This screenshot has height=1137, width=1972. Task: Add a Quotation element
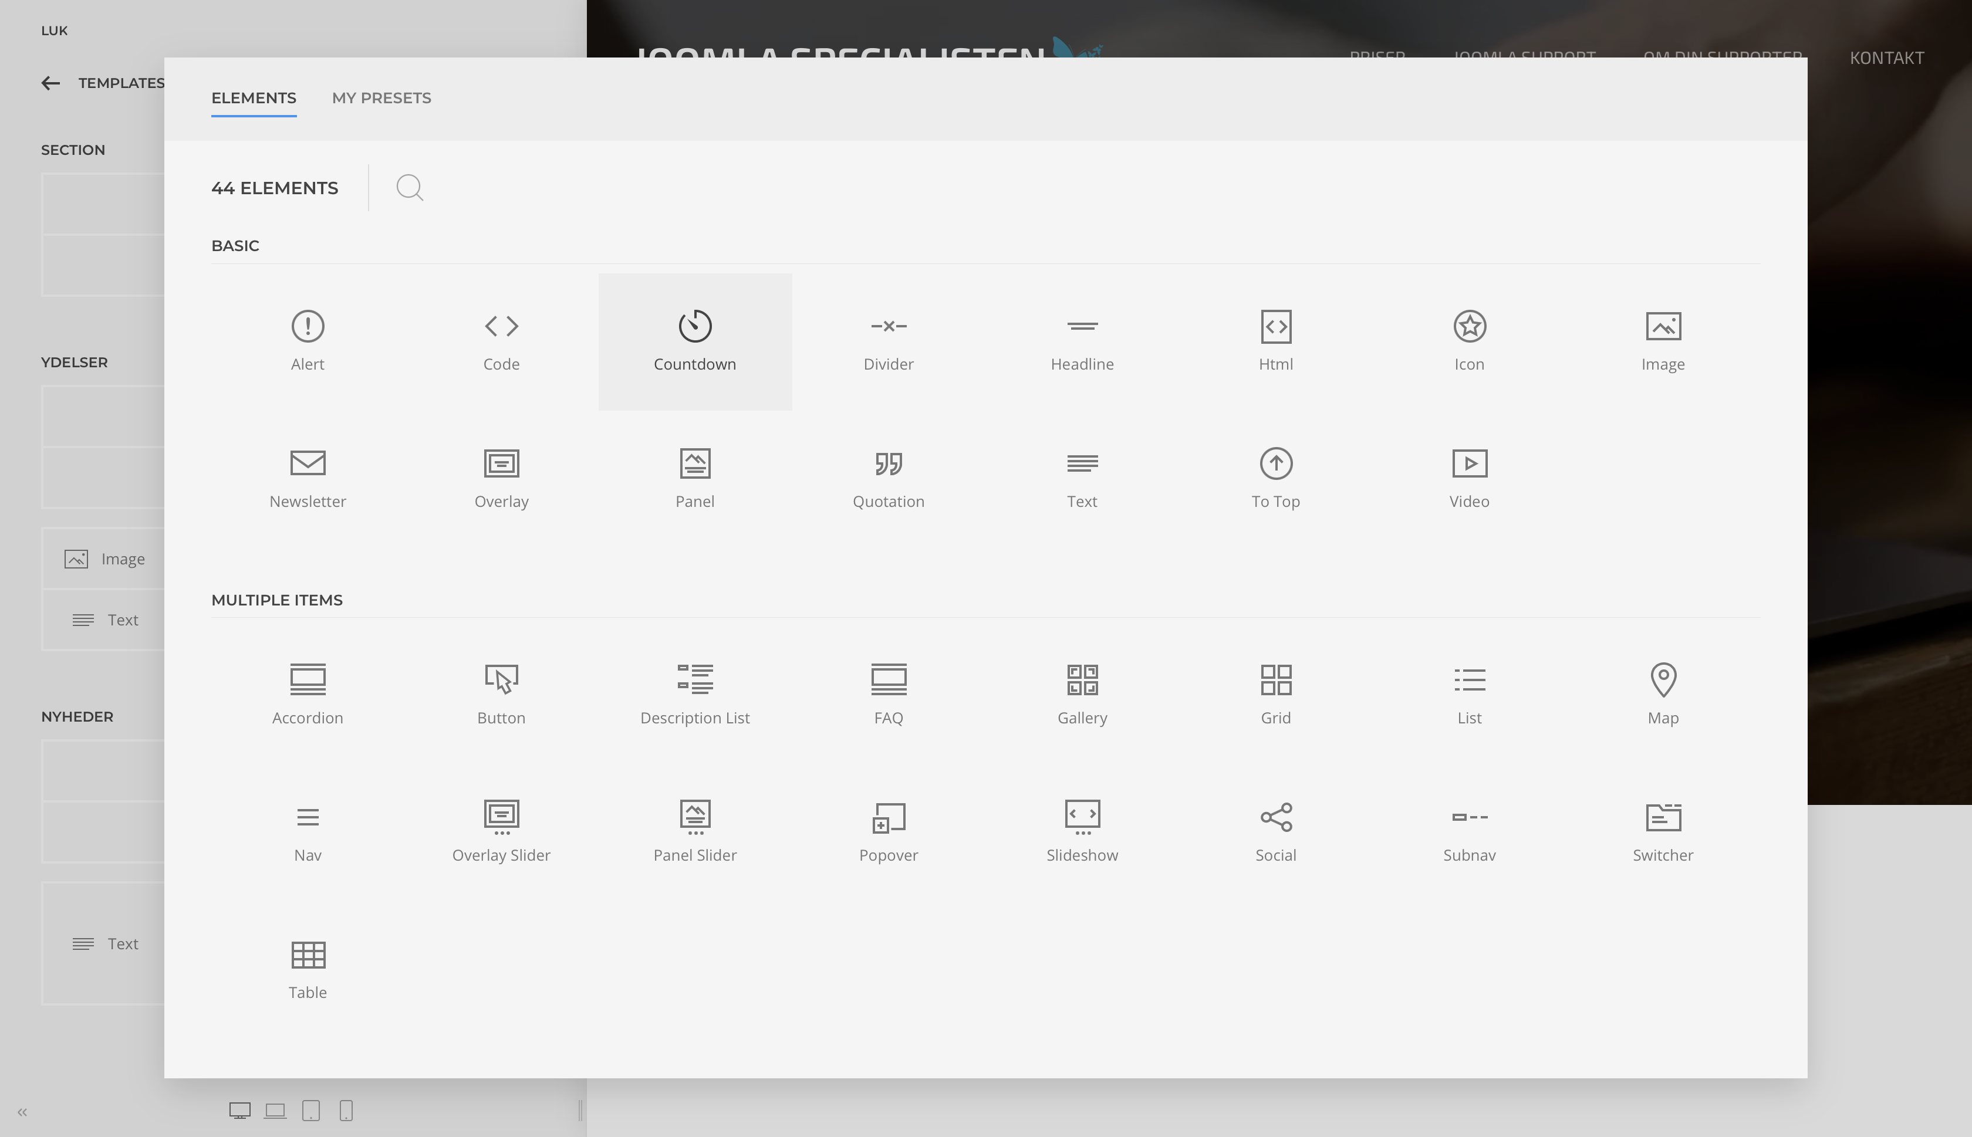tap(888, 479)
